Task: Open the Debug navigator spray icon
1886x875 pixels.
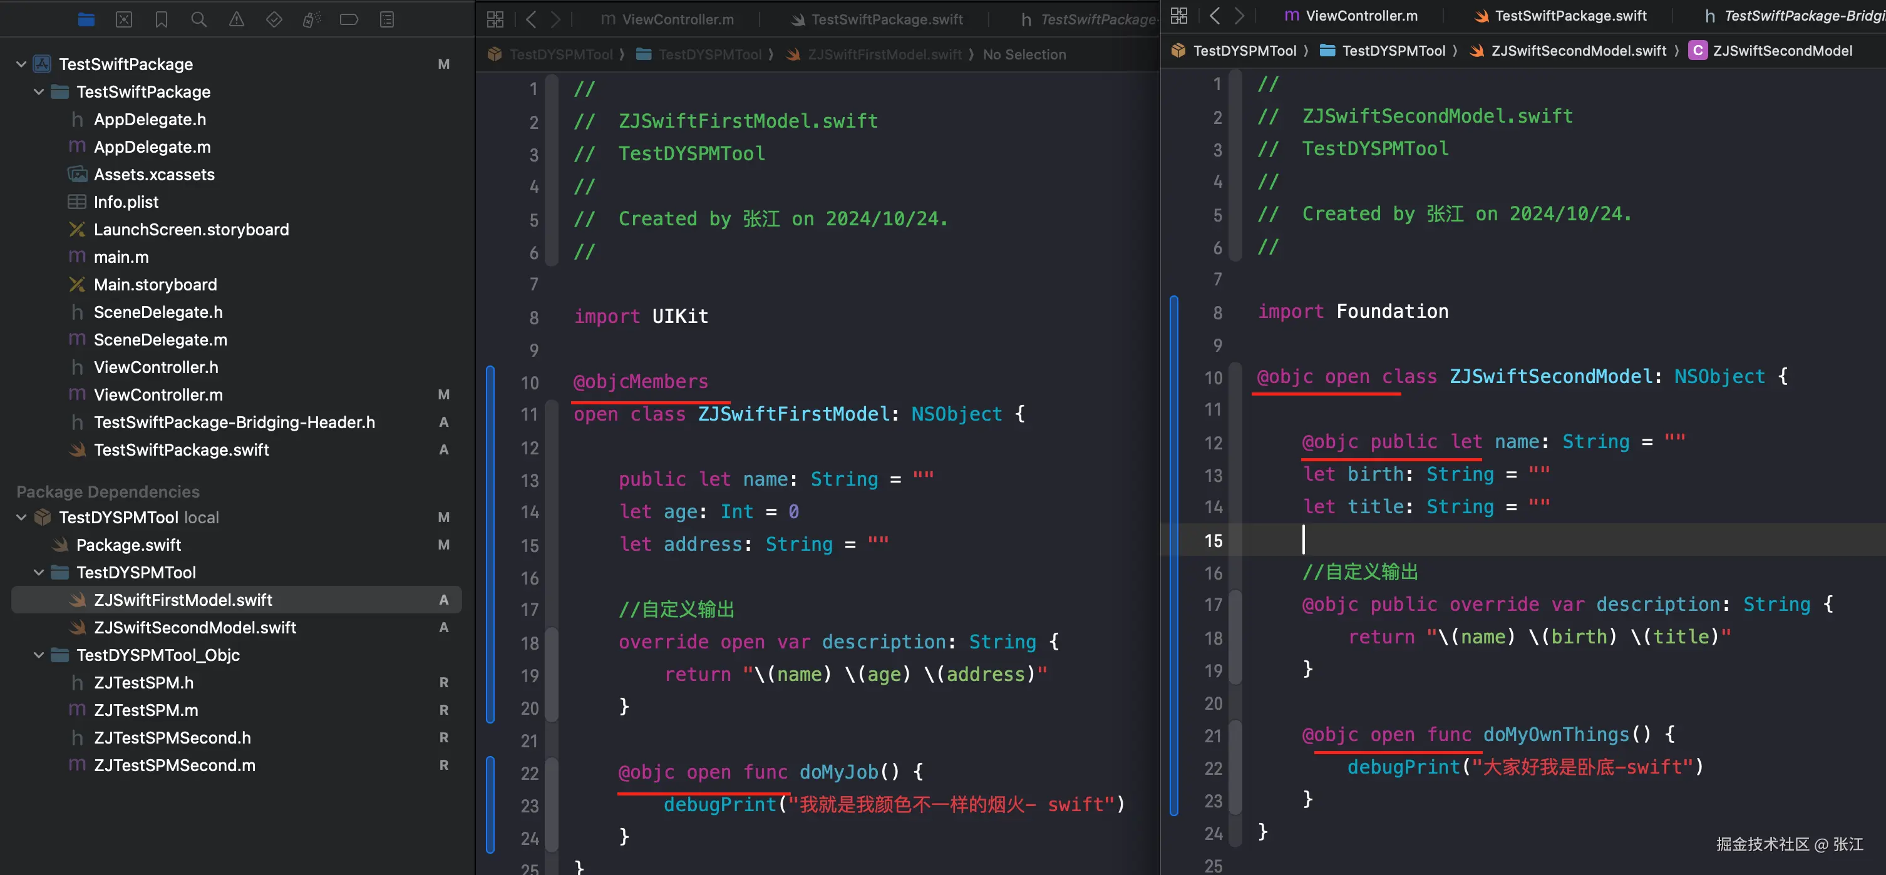Action: click(x=311, y=20)
